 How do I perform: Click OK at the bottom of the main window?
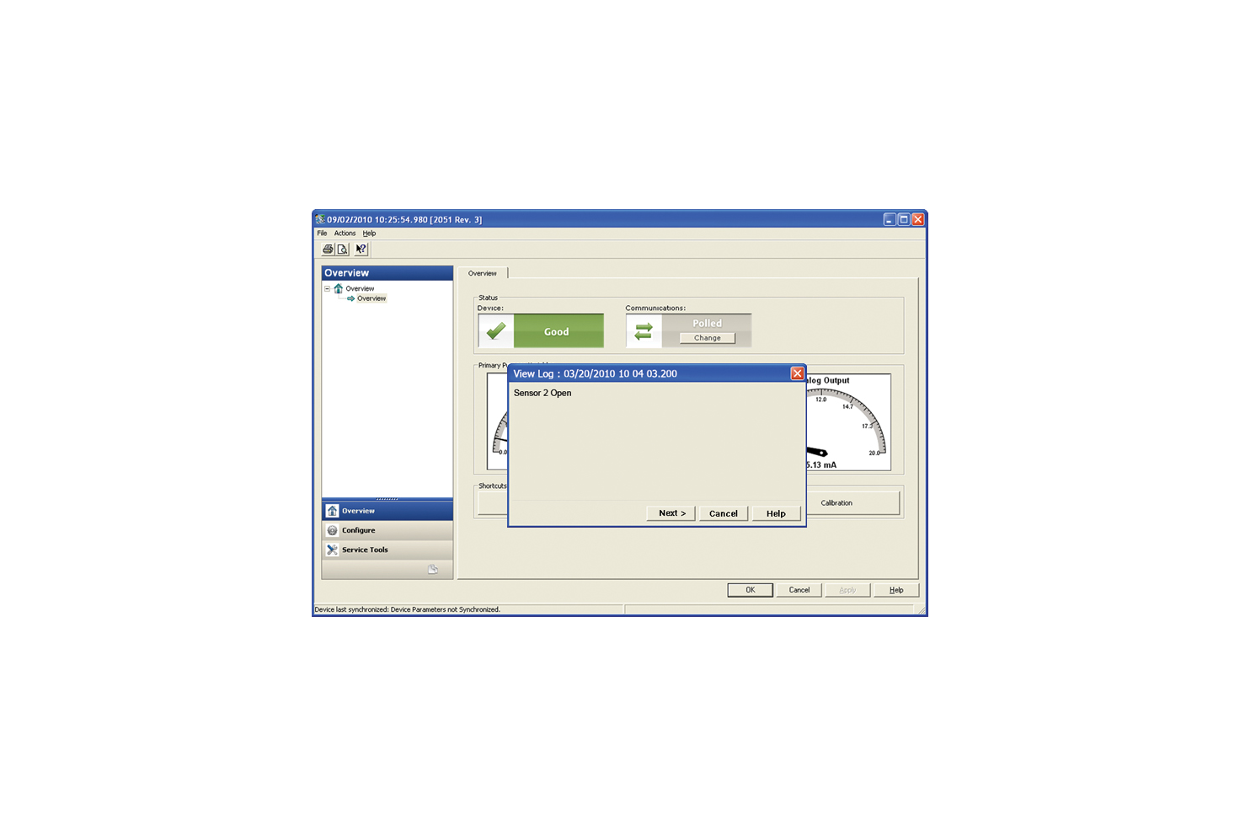coord(750,590)
